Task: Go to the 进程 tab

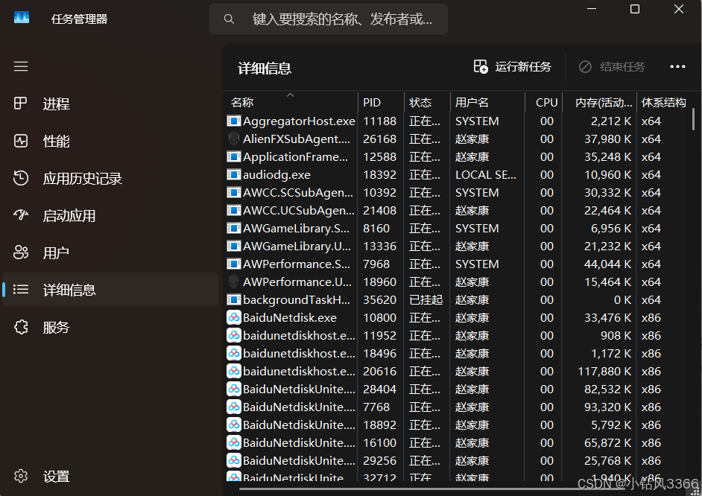Action: 110,104
